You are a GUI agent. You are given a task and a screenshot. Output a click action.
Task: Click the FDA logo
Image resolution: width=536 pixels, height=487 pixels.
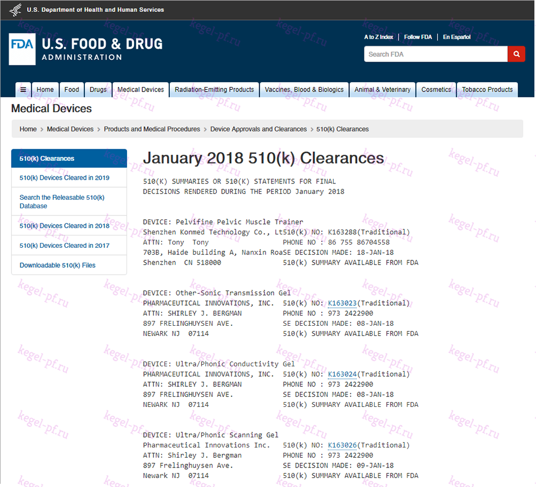pyautogui.click(x=22, y=49)
